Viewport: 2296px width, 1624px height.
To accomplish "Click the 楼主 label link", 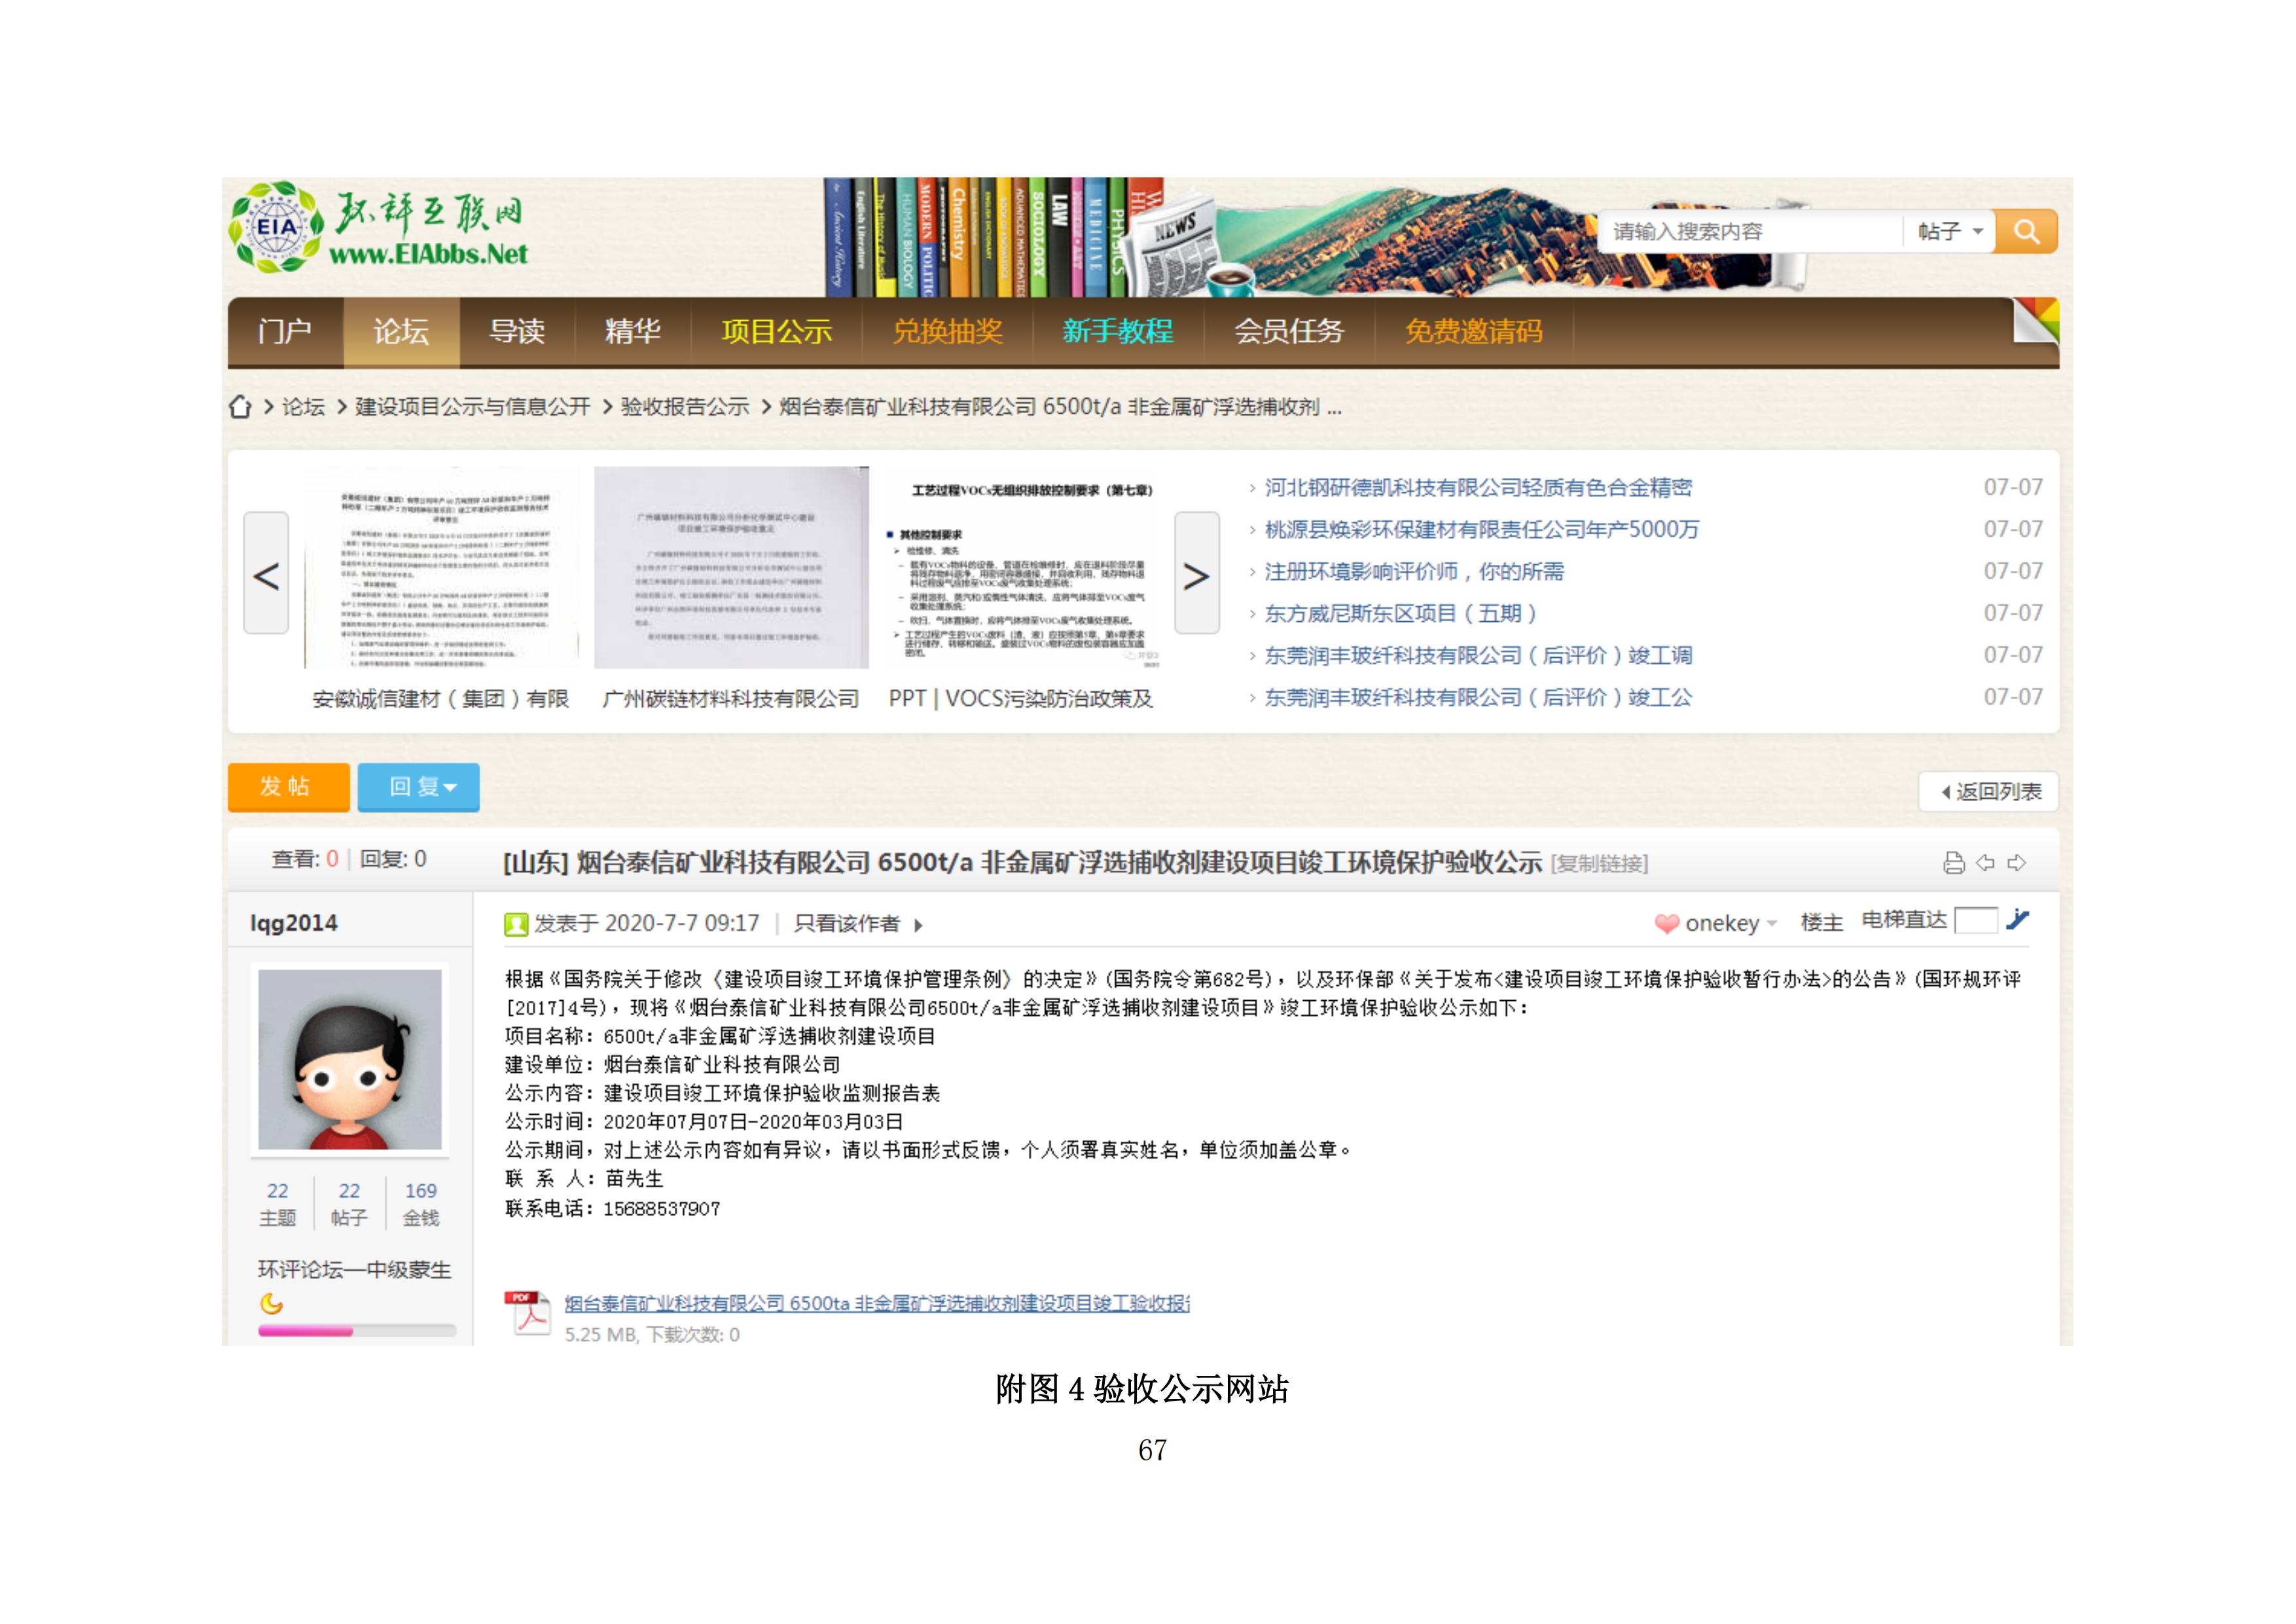I will point(1821,923).
